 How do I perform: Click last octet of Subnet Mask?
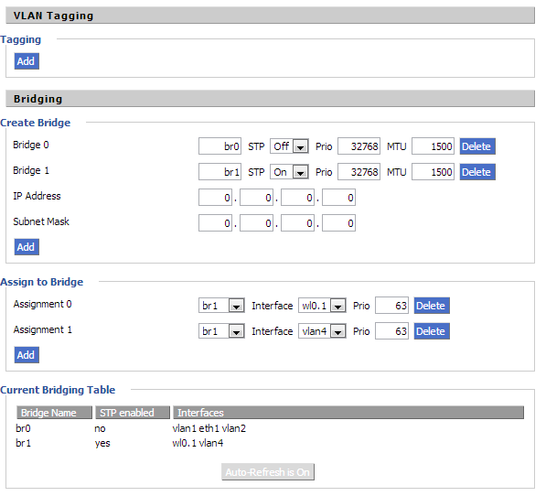(338, 223)
